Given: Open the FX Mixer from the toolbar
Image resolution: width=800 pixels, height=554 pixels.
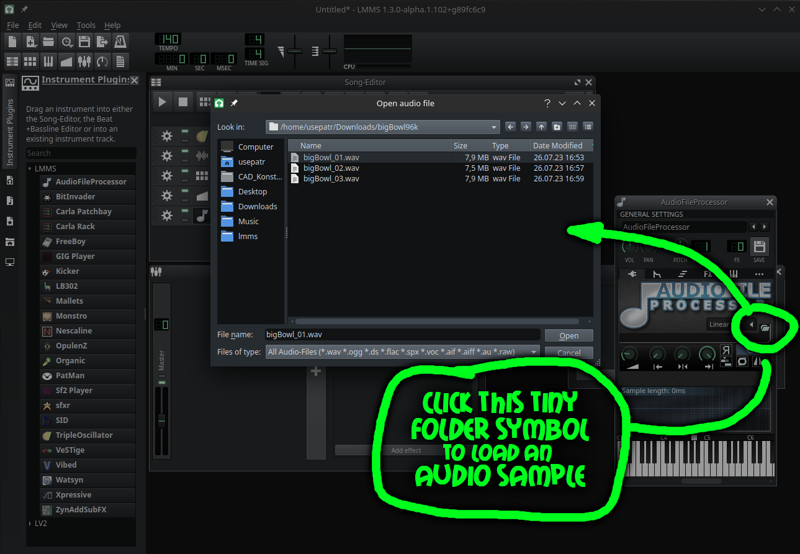Looking at the screenshot, I should coord(83,60).
